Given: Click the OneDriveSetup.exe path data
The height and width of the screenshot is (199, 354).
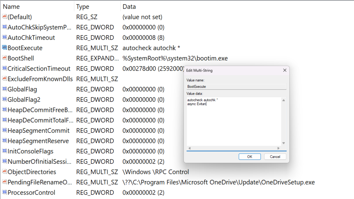Looking at the screenshot, I should click(x=219, y=182).
